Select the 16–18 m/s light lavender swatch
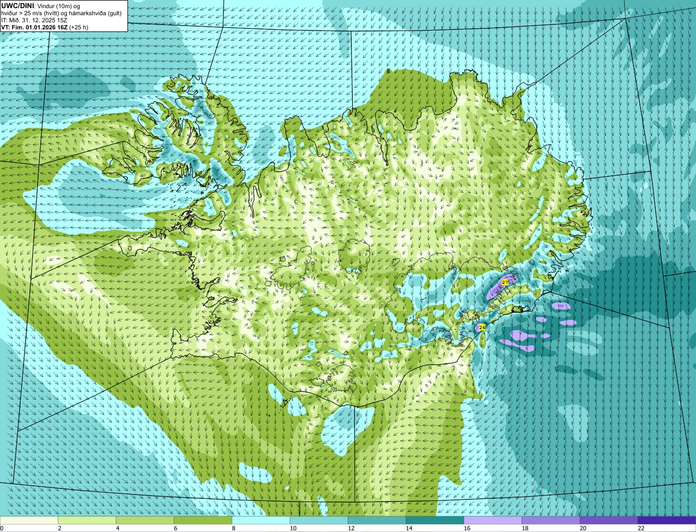Viewport: 696px width, 532px height. pyautogui.click(x=493, y=520)
